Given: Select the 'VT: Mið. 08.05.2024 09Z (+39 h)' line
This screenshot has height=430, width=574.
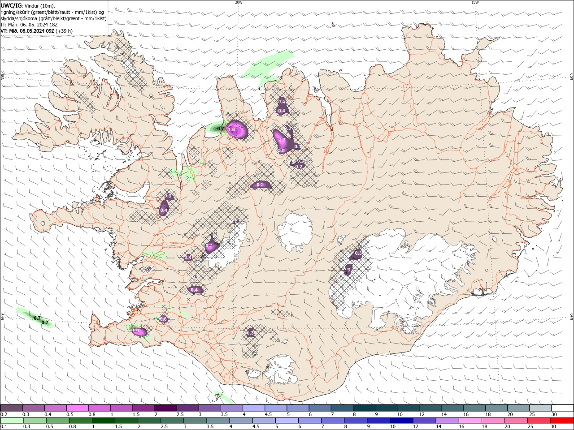Looking at the screenshot, I should pos(36,31).
